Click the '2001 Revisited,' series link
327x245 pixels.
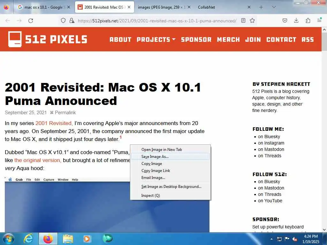click(54, 123)
